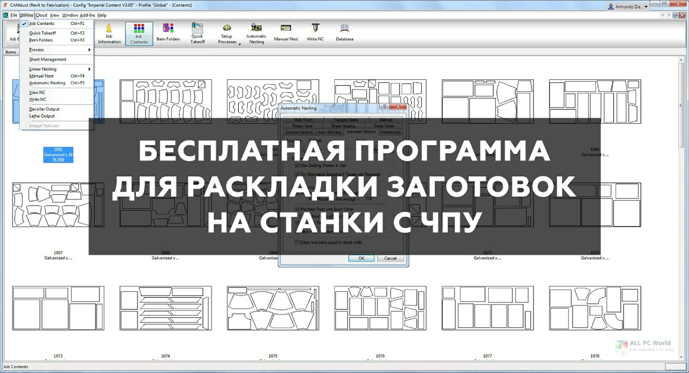
Task: Switch to the Preferences tab
Action: coord(390,132)
